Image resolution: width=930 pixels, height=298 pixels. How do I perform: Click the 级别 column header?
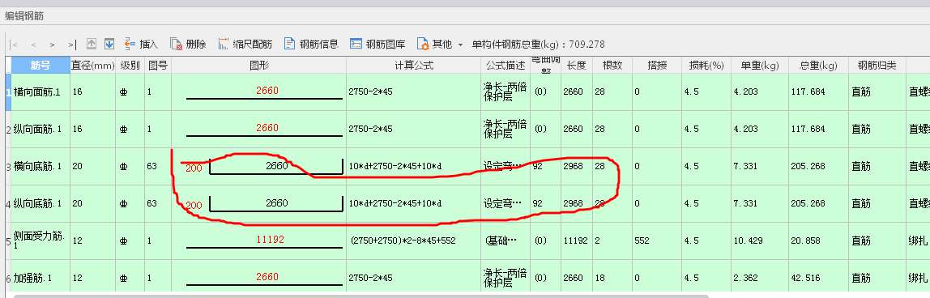(x=130, y=65)
